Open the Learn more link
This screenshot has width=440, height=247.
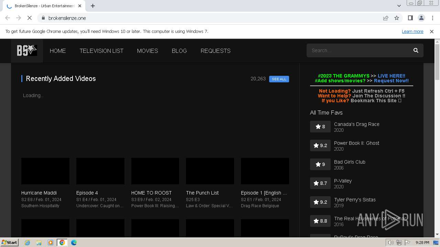click(x=412, y=31)
